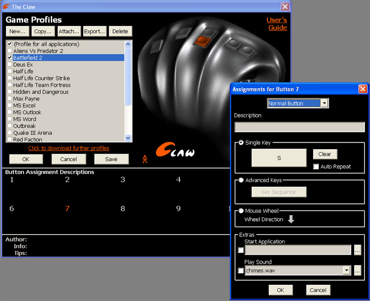Select Hidden and Dangerous profile
370x301 pixels.
(x=41, y=91)
